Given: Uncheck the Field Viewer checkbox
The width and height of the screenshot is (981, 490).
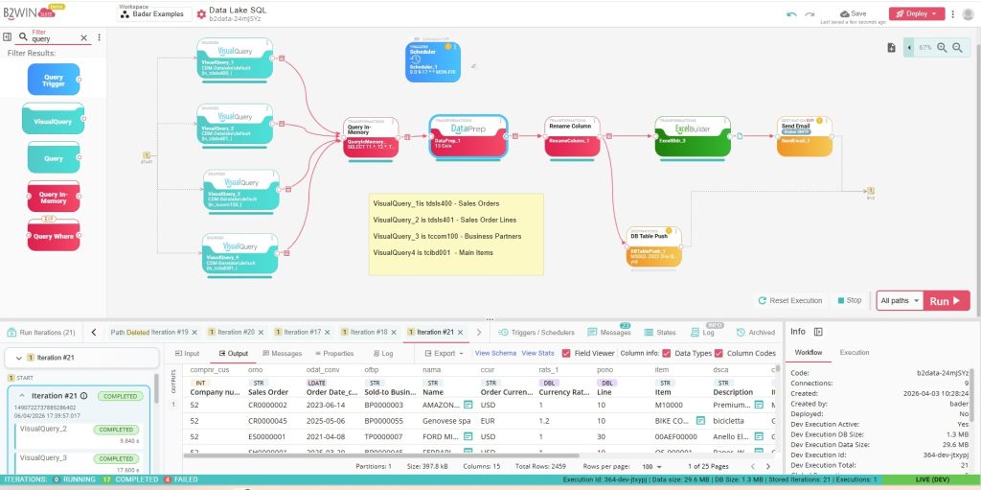Looking at the screenshot, I should tap(566, 353).
